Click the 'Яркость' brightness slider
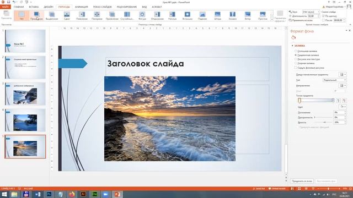Image resolution: width=353 pixels, height=198 pixels. pyautogui.click(x=324, y=122)
